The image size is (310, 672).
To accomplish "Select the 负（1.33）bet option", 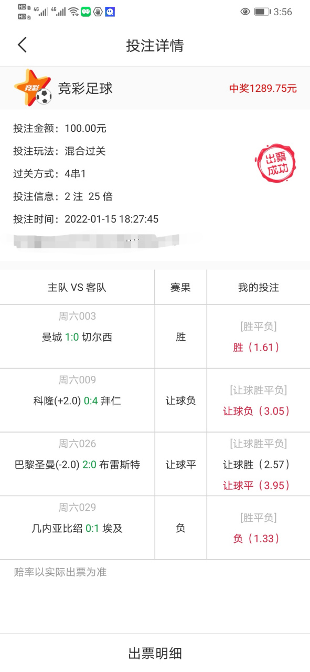I will pos(256,538).
